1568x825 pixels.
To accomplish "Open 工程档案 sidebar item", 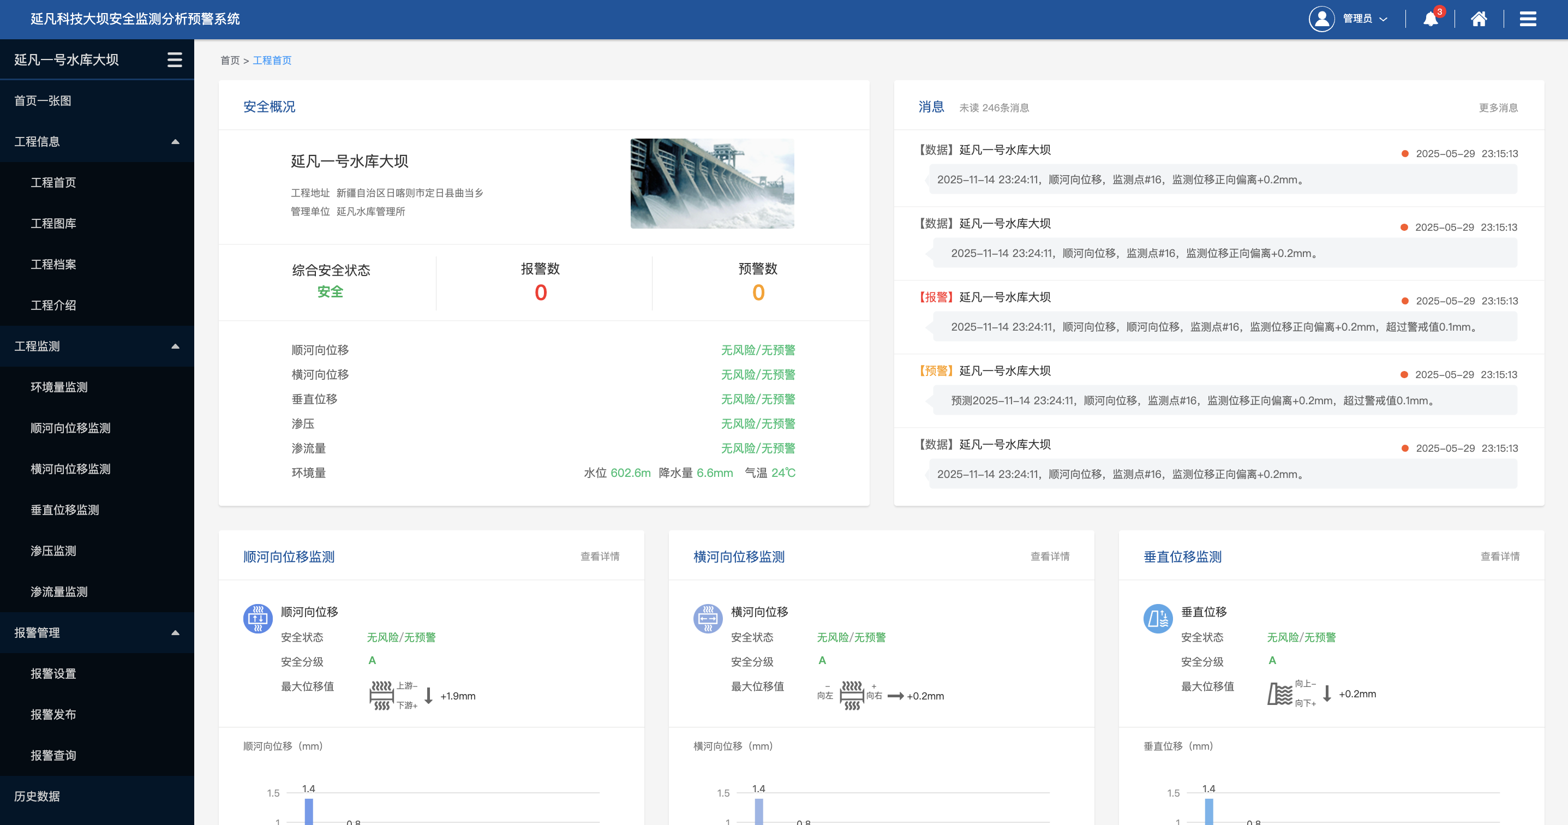I will pyautogui.click(x=97, y=264).
